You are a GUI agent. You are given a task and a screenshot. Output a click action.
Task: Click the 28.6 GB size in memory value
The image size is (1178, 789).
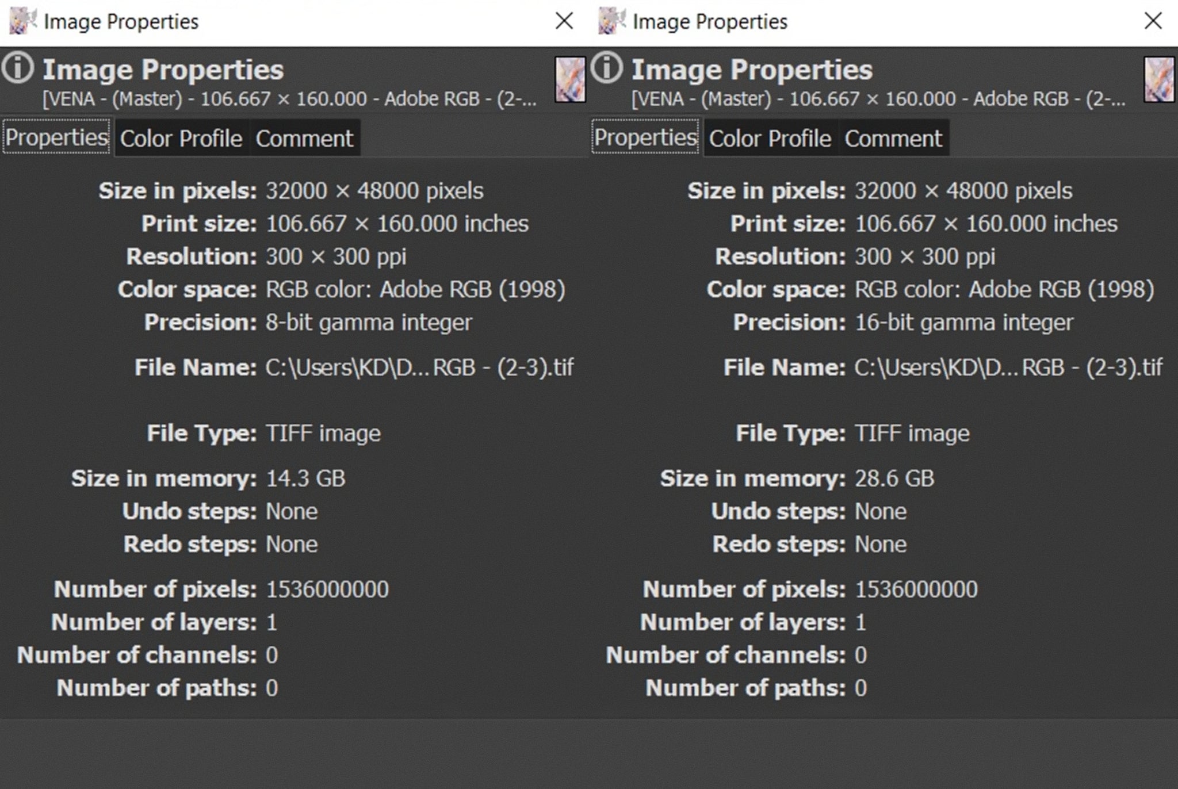coord(894,478)
